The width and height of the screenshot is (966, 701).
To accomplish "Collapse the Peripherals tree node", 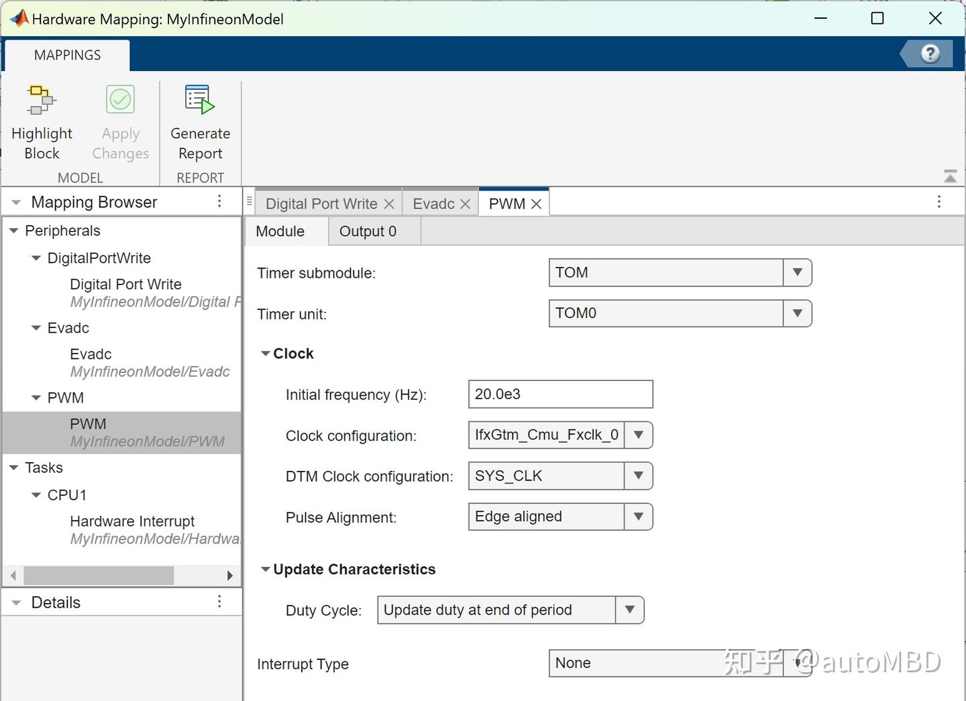I will pos(13,231).
